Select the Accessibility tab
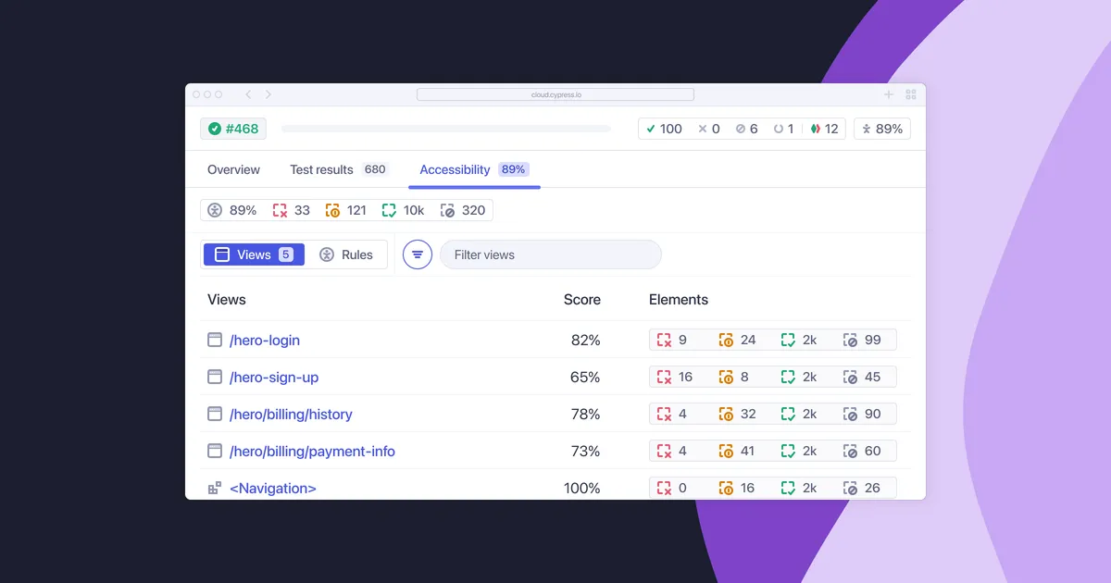This screenshot has width=1111, height=583. 455,169
